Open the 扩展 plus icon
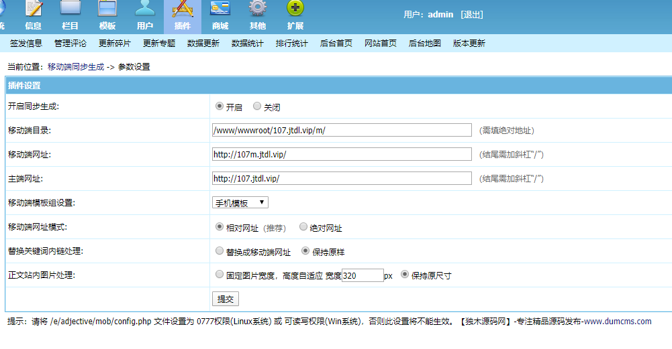This screenshot has width=672, height=349. click(x=295, y=8)
